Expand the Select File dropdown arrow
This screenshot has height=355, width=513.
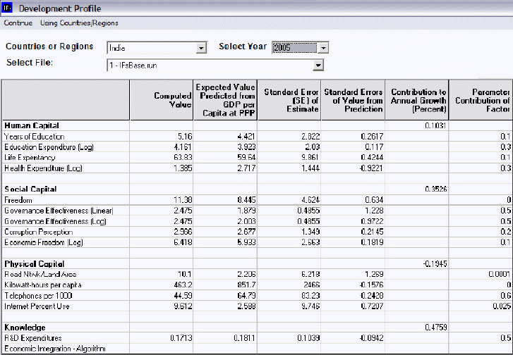click(318, 65)
